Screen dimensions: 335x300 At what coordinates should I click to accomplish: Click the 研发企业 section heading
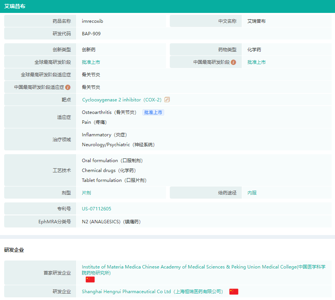[x=14, y=250]
